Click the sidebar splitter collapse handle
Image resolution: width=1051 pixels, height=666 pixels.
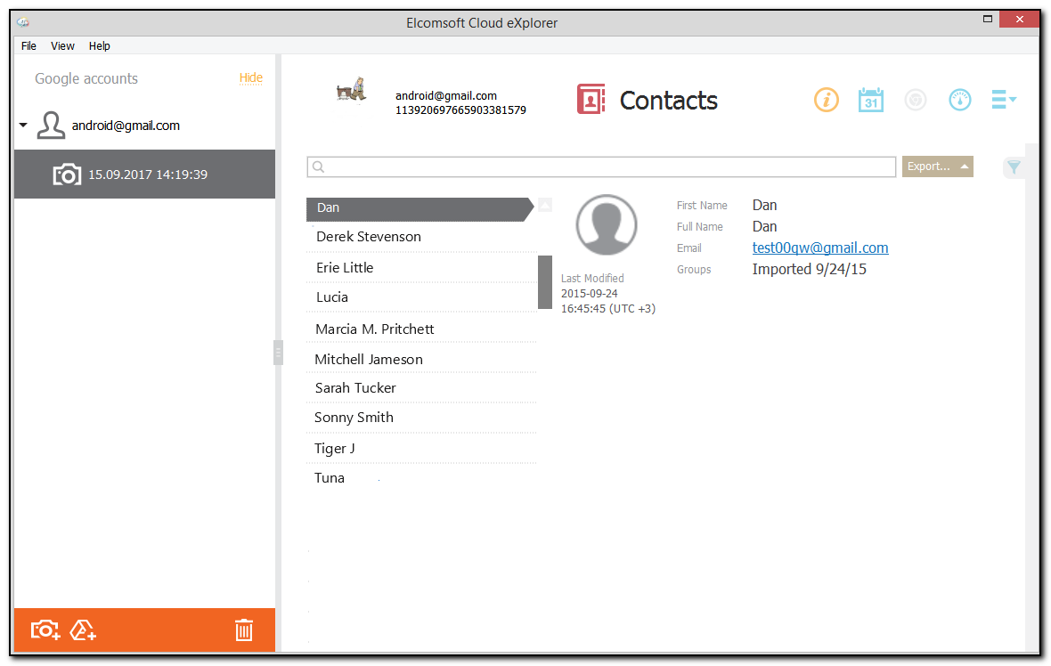[x=278, y=353]
